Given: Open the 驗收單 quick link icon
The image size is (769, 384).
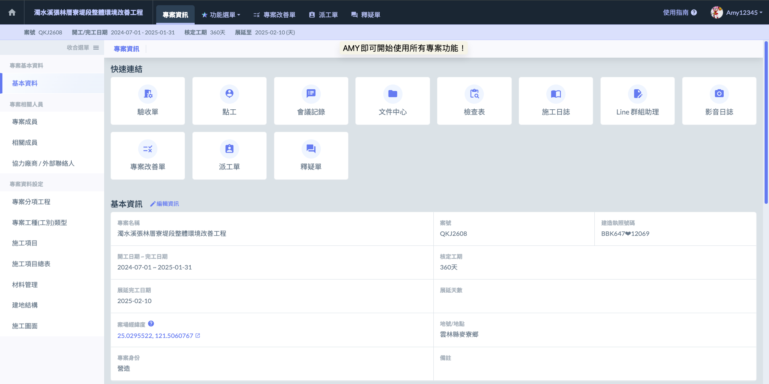Looking at the screenshot, I should click(x=148, y=94).
